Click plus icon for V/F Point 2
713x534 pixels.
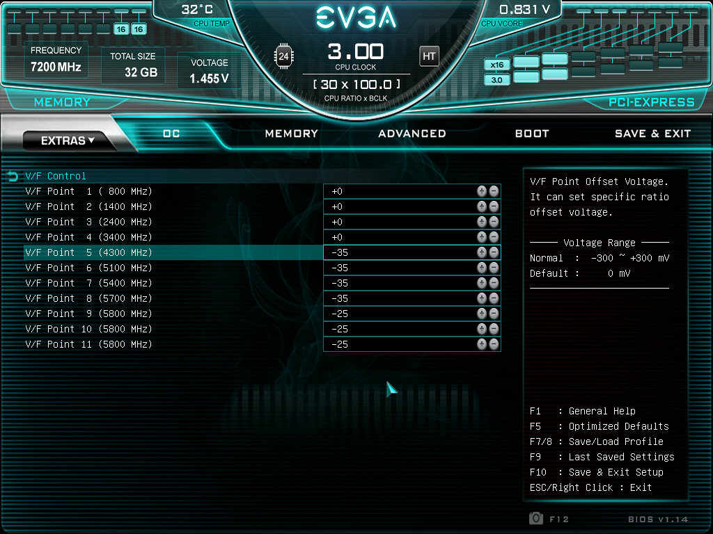(x=482, y=207)
